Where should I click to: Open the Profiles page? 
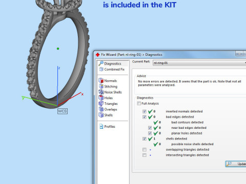click(x=110, y=127)
